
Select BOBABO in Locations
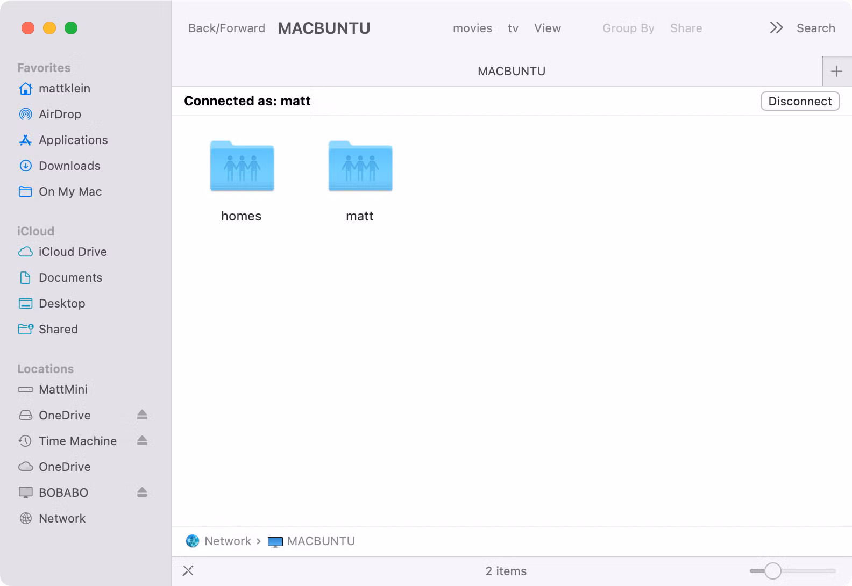coord(63,492)
